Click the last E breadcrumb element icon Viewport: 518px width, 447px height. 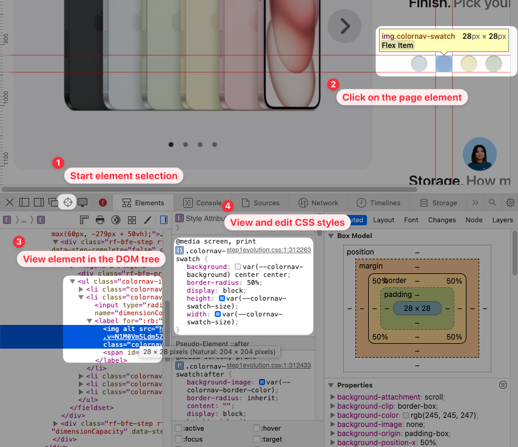tap(41, 220)
